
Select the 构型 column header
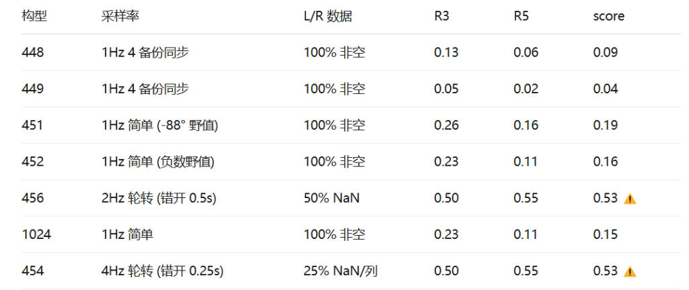(34, 16)
